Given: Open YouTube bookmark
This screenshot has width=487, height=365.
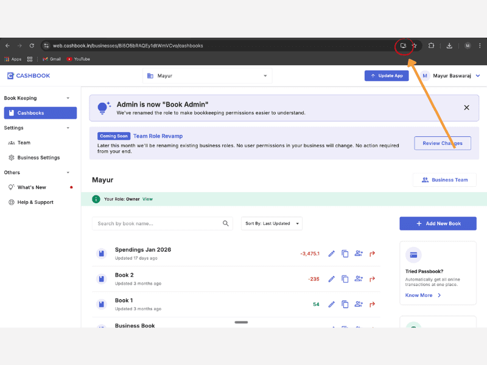Looking at the screenshot, I should coord(79,59).
